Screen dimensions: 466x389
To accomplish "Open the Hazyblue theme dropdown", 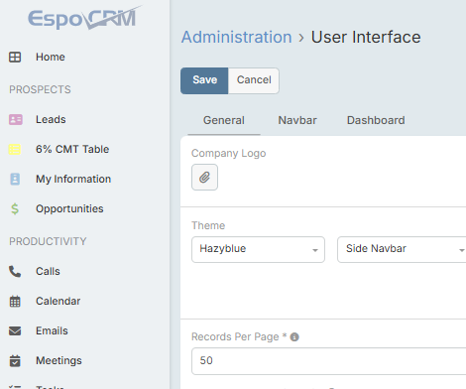I will [258, 249].
